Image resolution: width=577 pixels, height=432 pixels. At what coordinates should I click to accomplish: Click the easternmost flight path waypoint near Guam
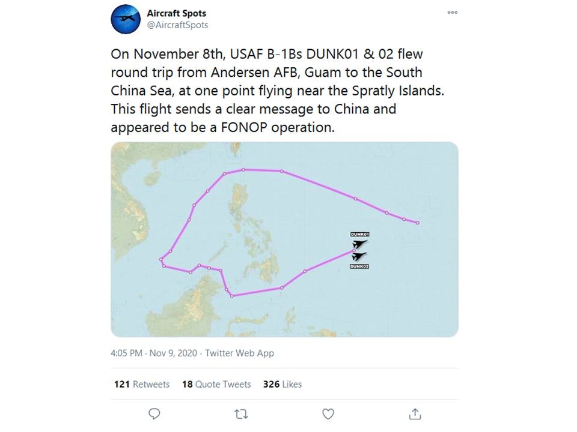pos(417,223)
